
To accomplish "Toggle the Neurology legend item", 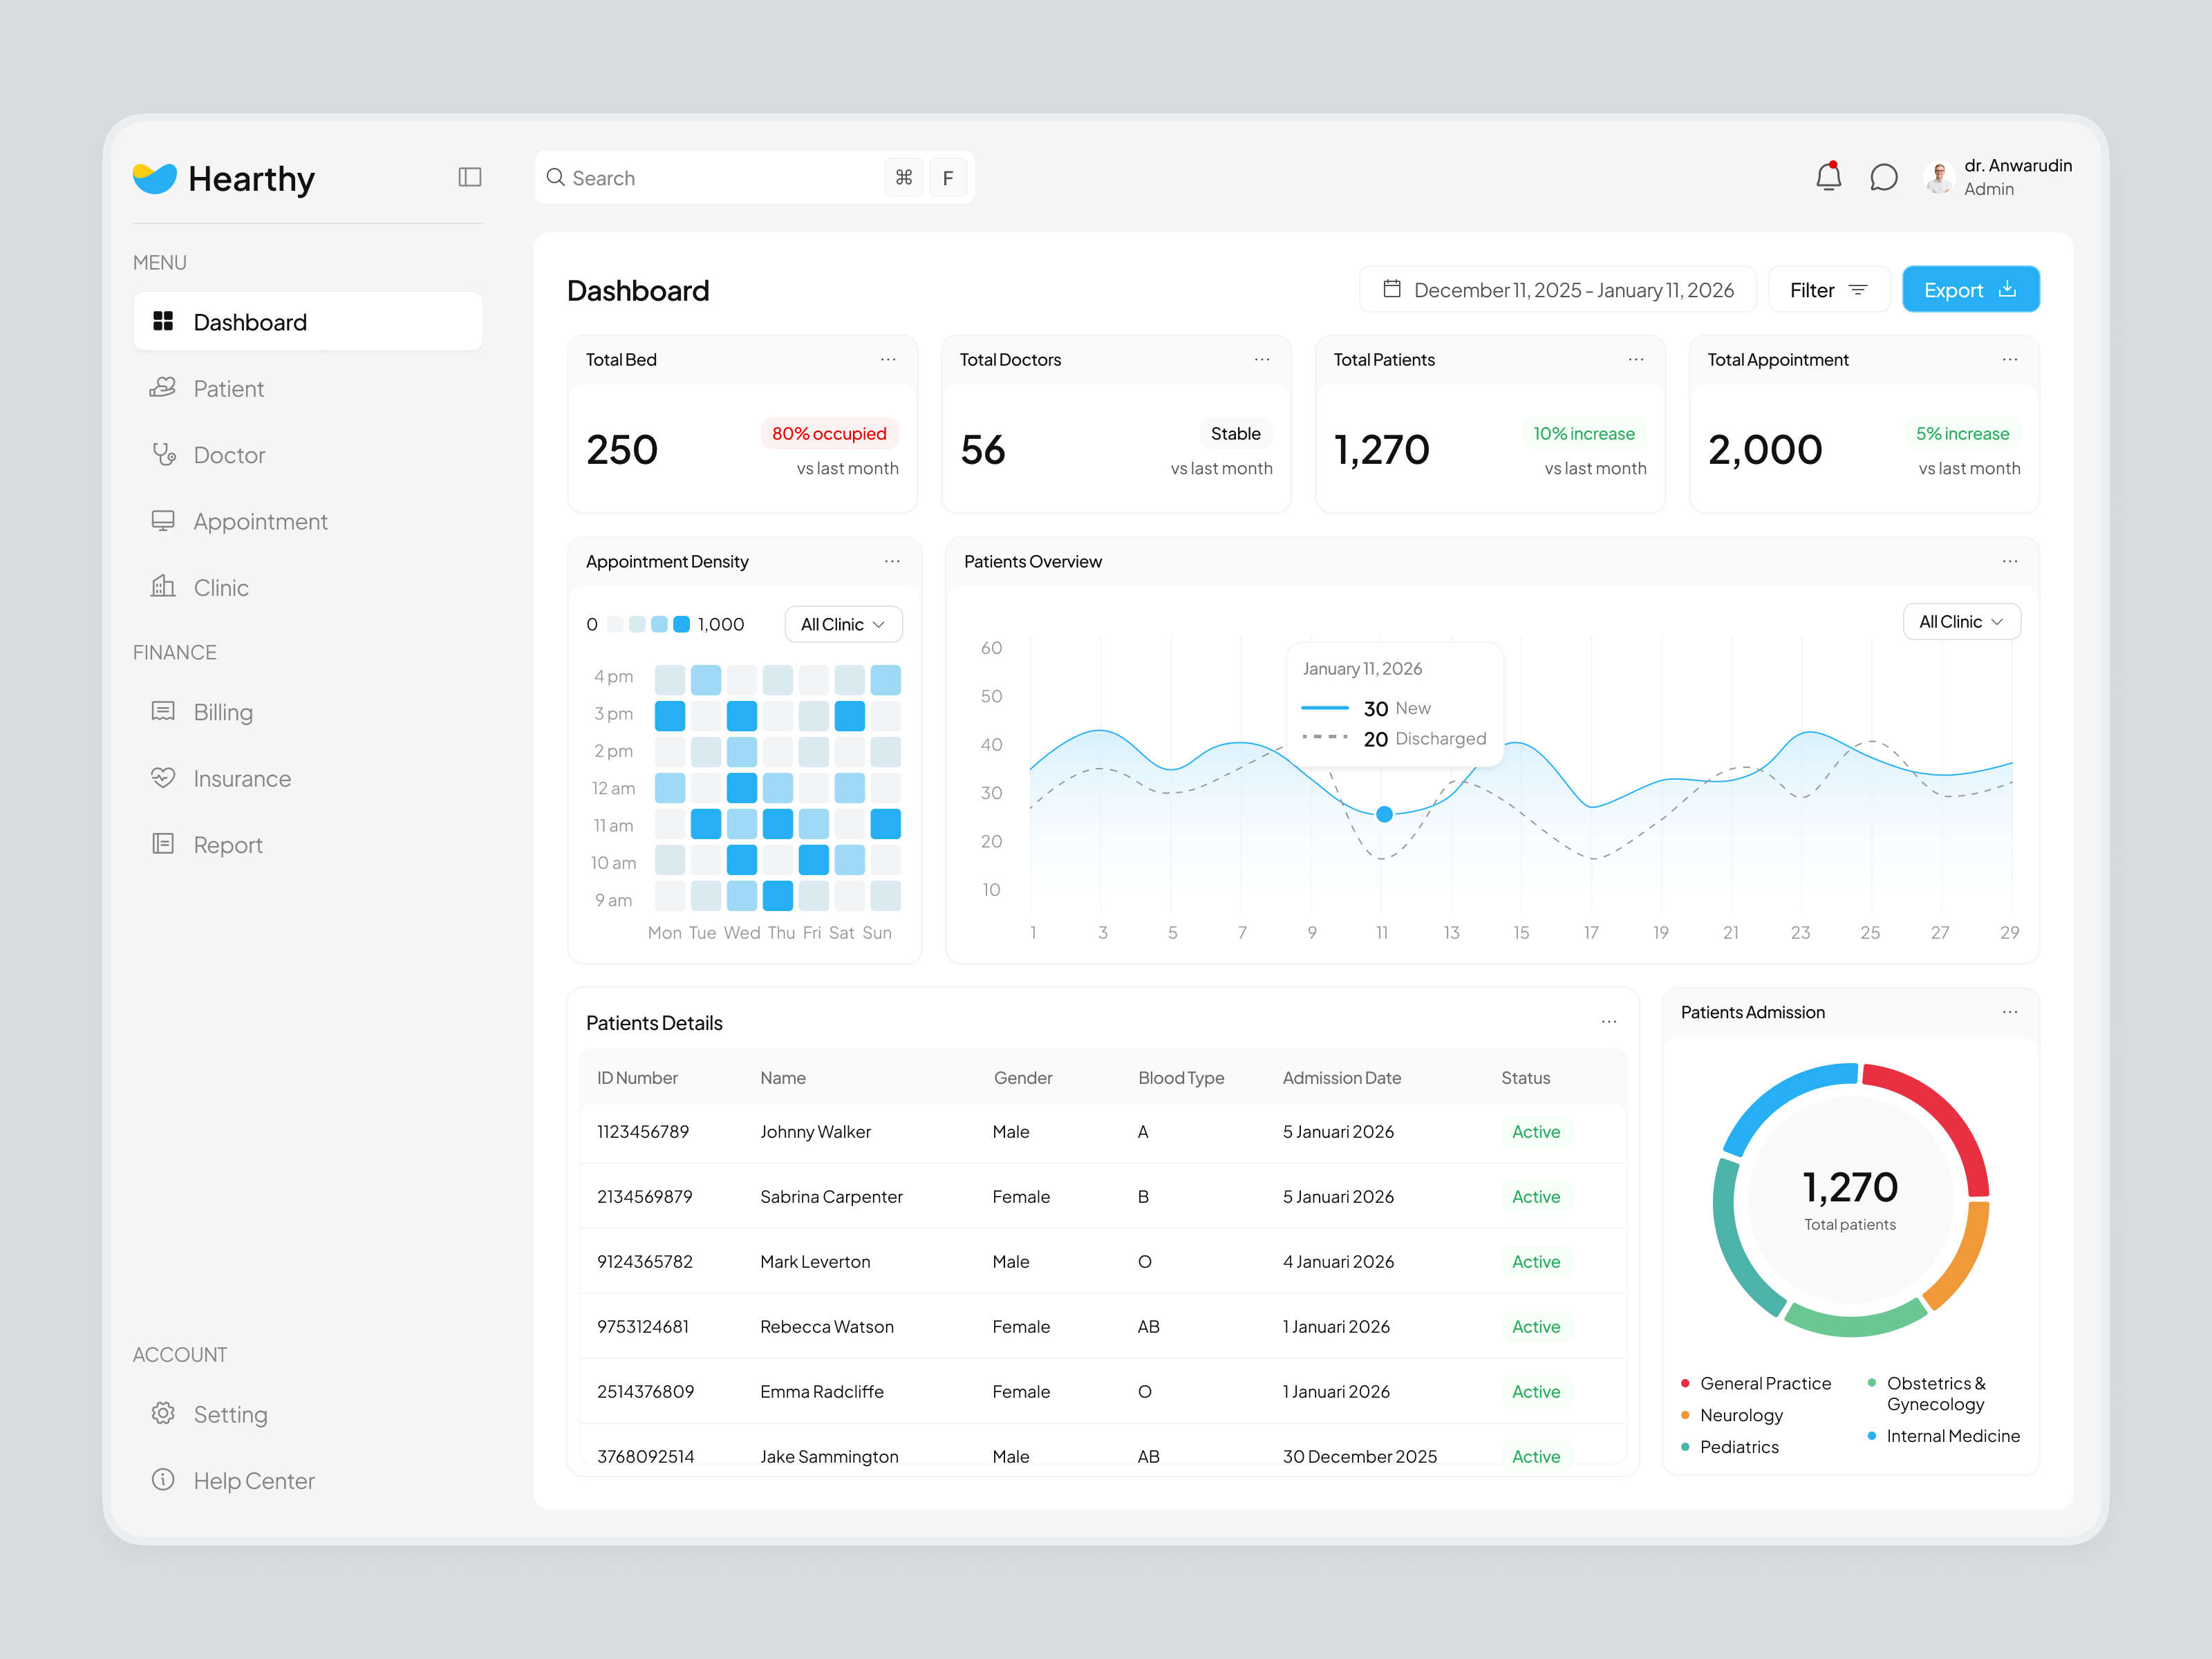I will click(1742, 1415).
